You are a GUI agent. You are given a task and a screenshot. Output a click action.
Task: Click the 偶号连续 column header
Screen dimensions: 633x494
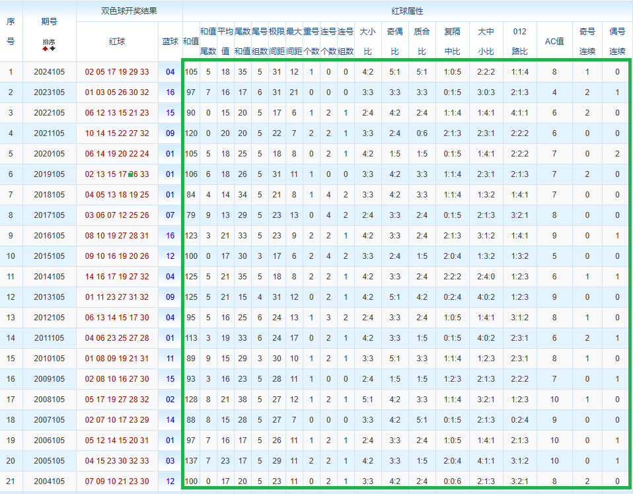click(x=617, y=41)
